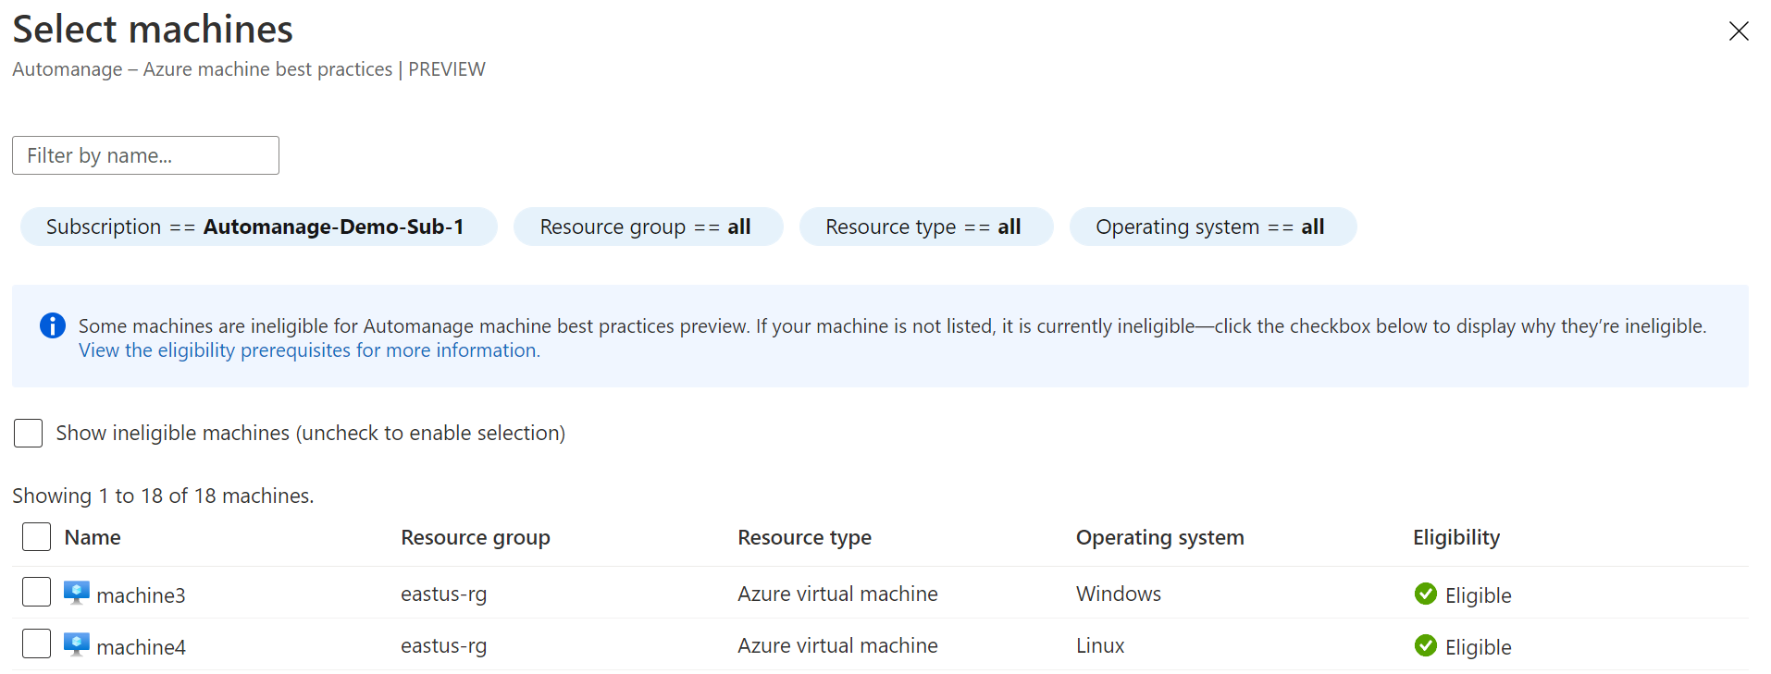Click the Linux operating system cell

1100,645
